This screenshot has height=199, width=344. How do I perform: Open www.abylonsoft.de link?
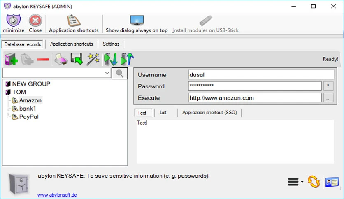point(57,195)
